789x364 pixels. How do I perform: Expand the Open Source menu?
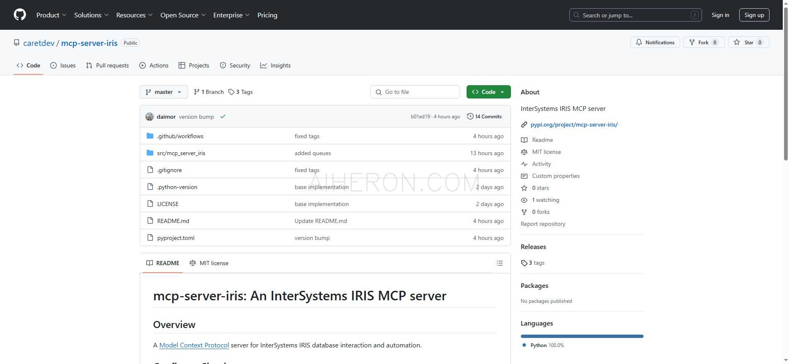coord(183,15)
